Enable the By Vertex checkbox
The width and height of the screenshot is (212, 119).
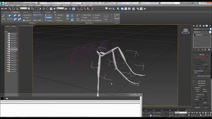(x=195, y=59)
